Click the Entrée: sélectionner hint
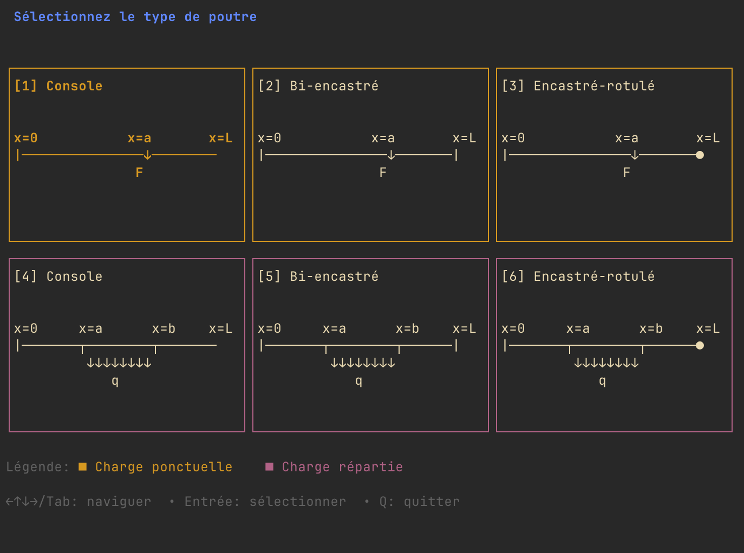 pyautogui.click(x=265, y=502)
